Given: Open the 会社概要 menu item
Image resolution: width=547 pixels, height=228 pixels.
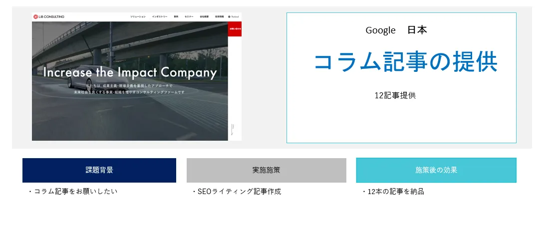Looking at the screenshot, I should pyautogui.click(x=204, y=16).
